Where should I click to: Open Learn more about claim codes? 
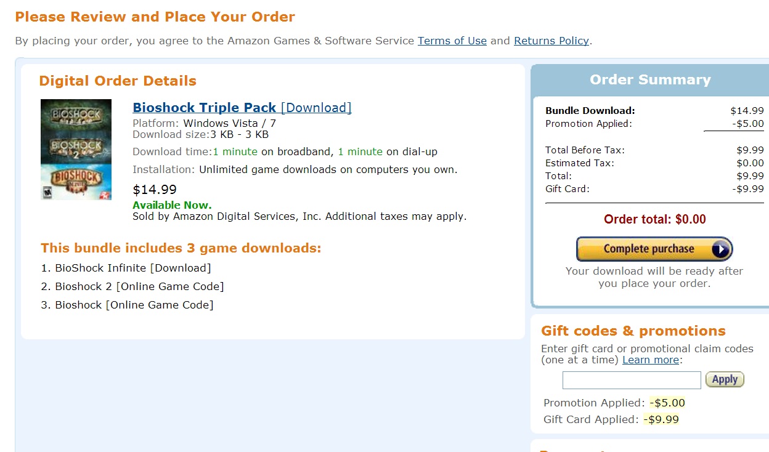(651, 360)
